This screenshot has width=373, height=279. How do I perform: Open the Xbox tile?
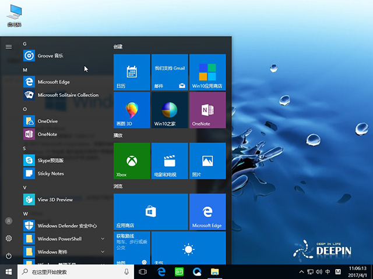point(131,161)
